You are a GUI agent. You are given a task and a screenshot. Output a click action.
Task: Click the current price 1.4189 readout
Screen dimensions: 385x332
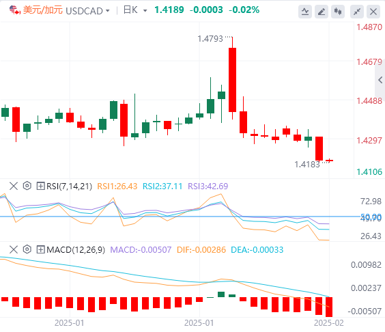(169, 10)
